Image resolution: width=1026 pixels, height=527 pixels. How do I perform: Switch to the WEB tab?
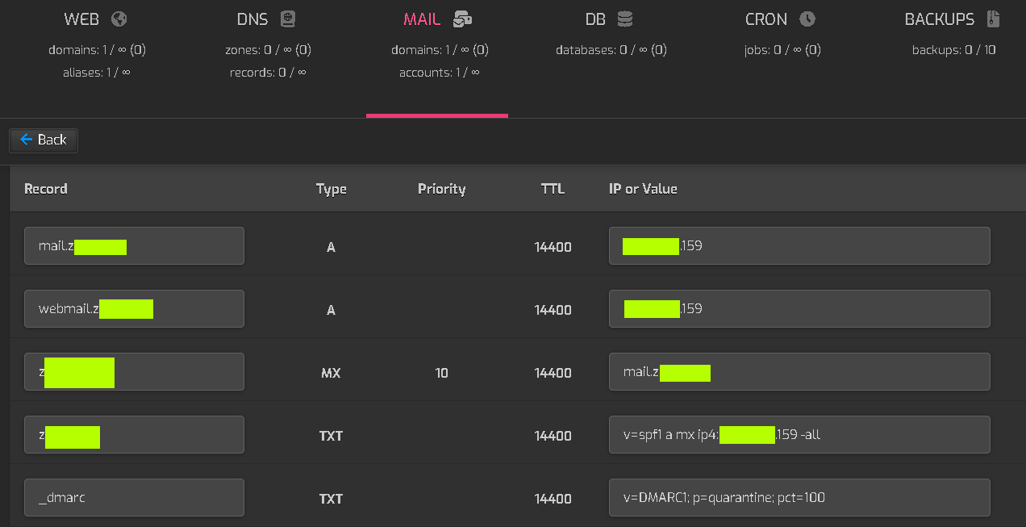(x=81, y=19)
